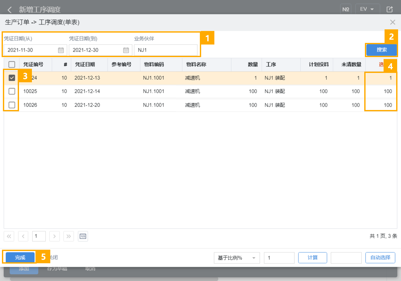This screenshot has height=281, width=401.
Task: Click the empty input before 自动选择
Action: pyautogui.click(x=346, y=258)
